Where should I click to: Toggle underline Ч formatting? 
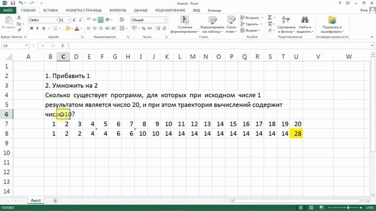click(43, 29)
